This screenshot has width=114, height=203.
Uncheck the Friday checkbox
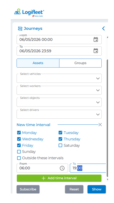click(x=19, y=145)
